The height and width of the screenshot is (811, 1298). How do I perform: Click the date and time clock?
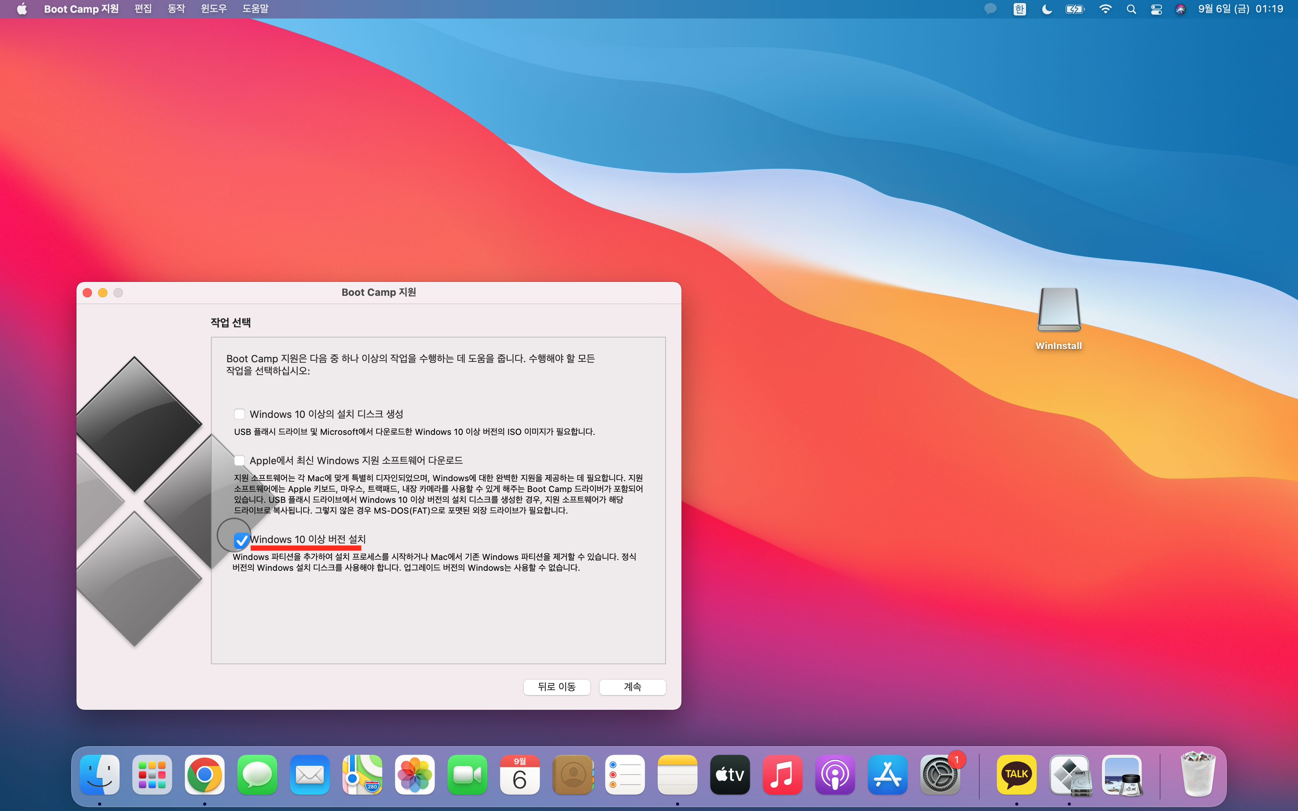tap(1240, 9)
